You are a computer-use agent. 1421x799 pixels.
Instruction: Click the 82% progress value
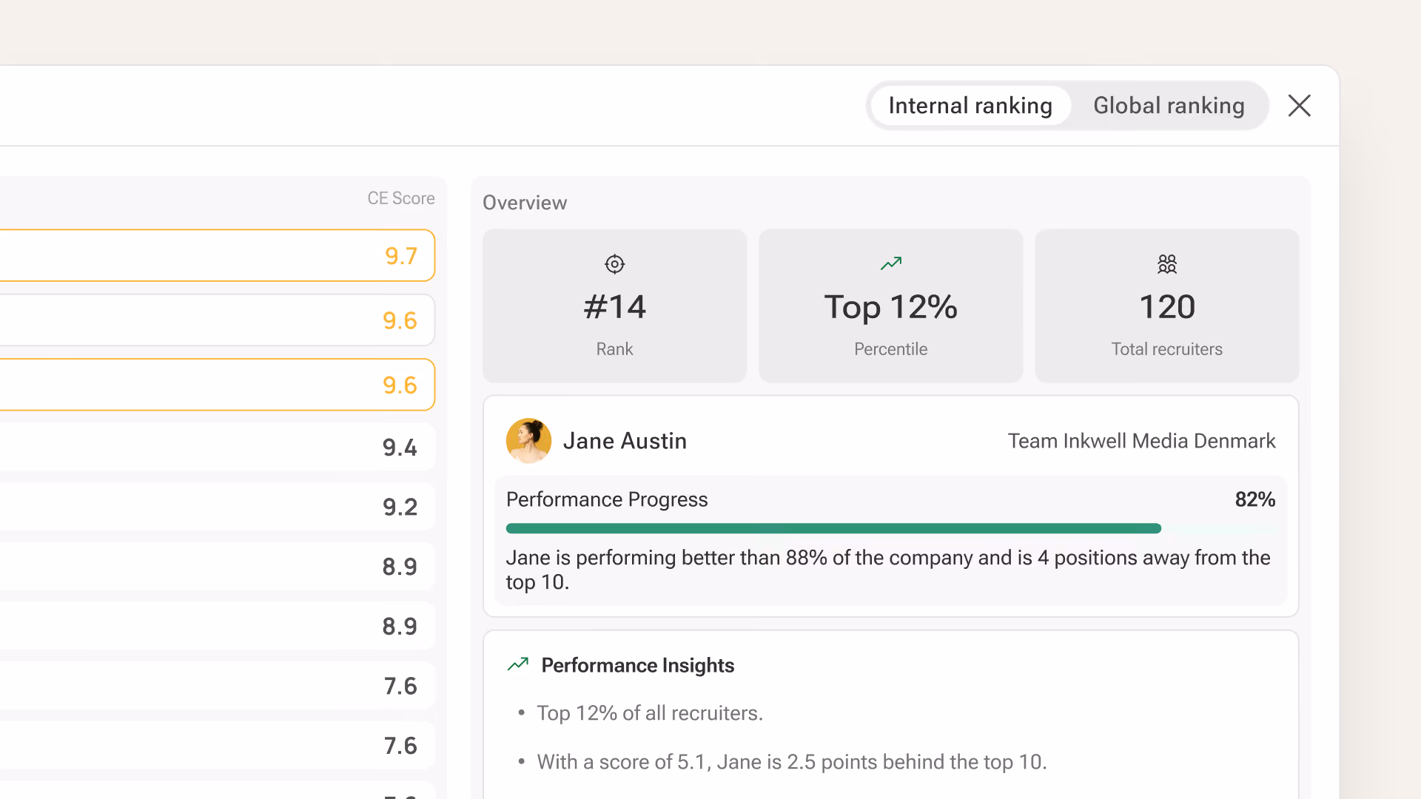[x=1255, y=499]
